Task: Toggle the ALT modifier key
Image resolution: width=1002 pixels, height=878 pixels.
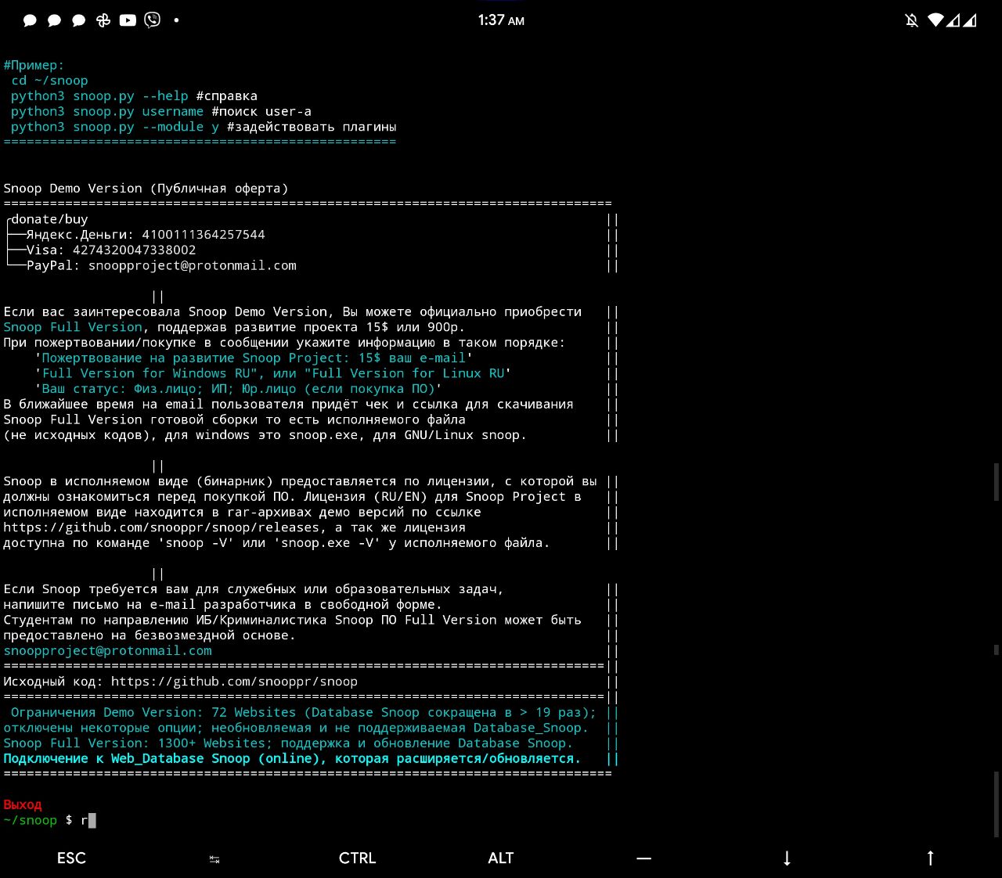Action: click(500, 858)
